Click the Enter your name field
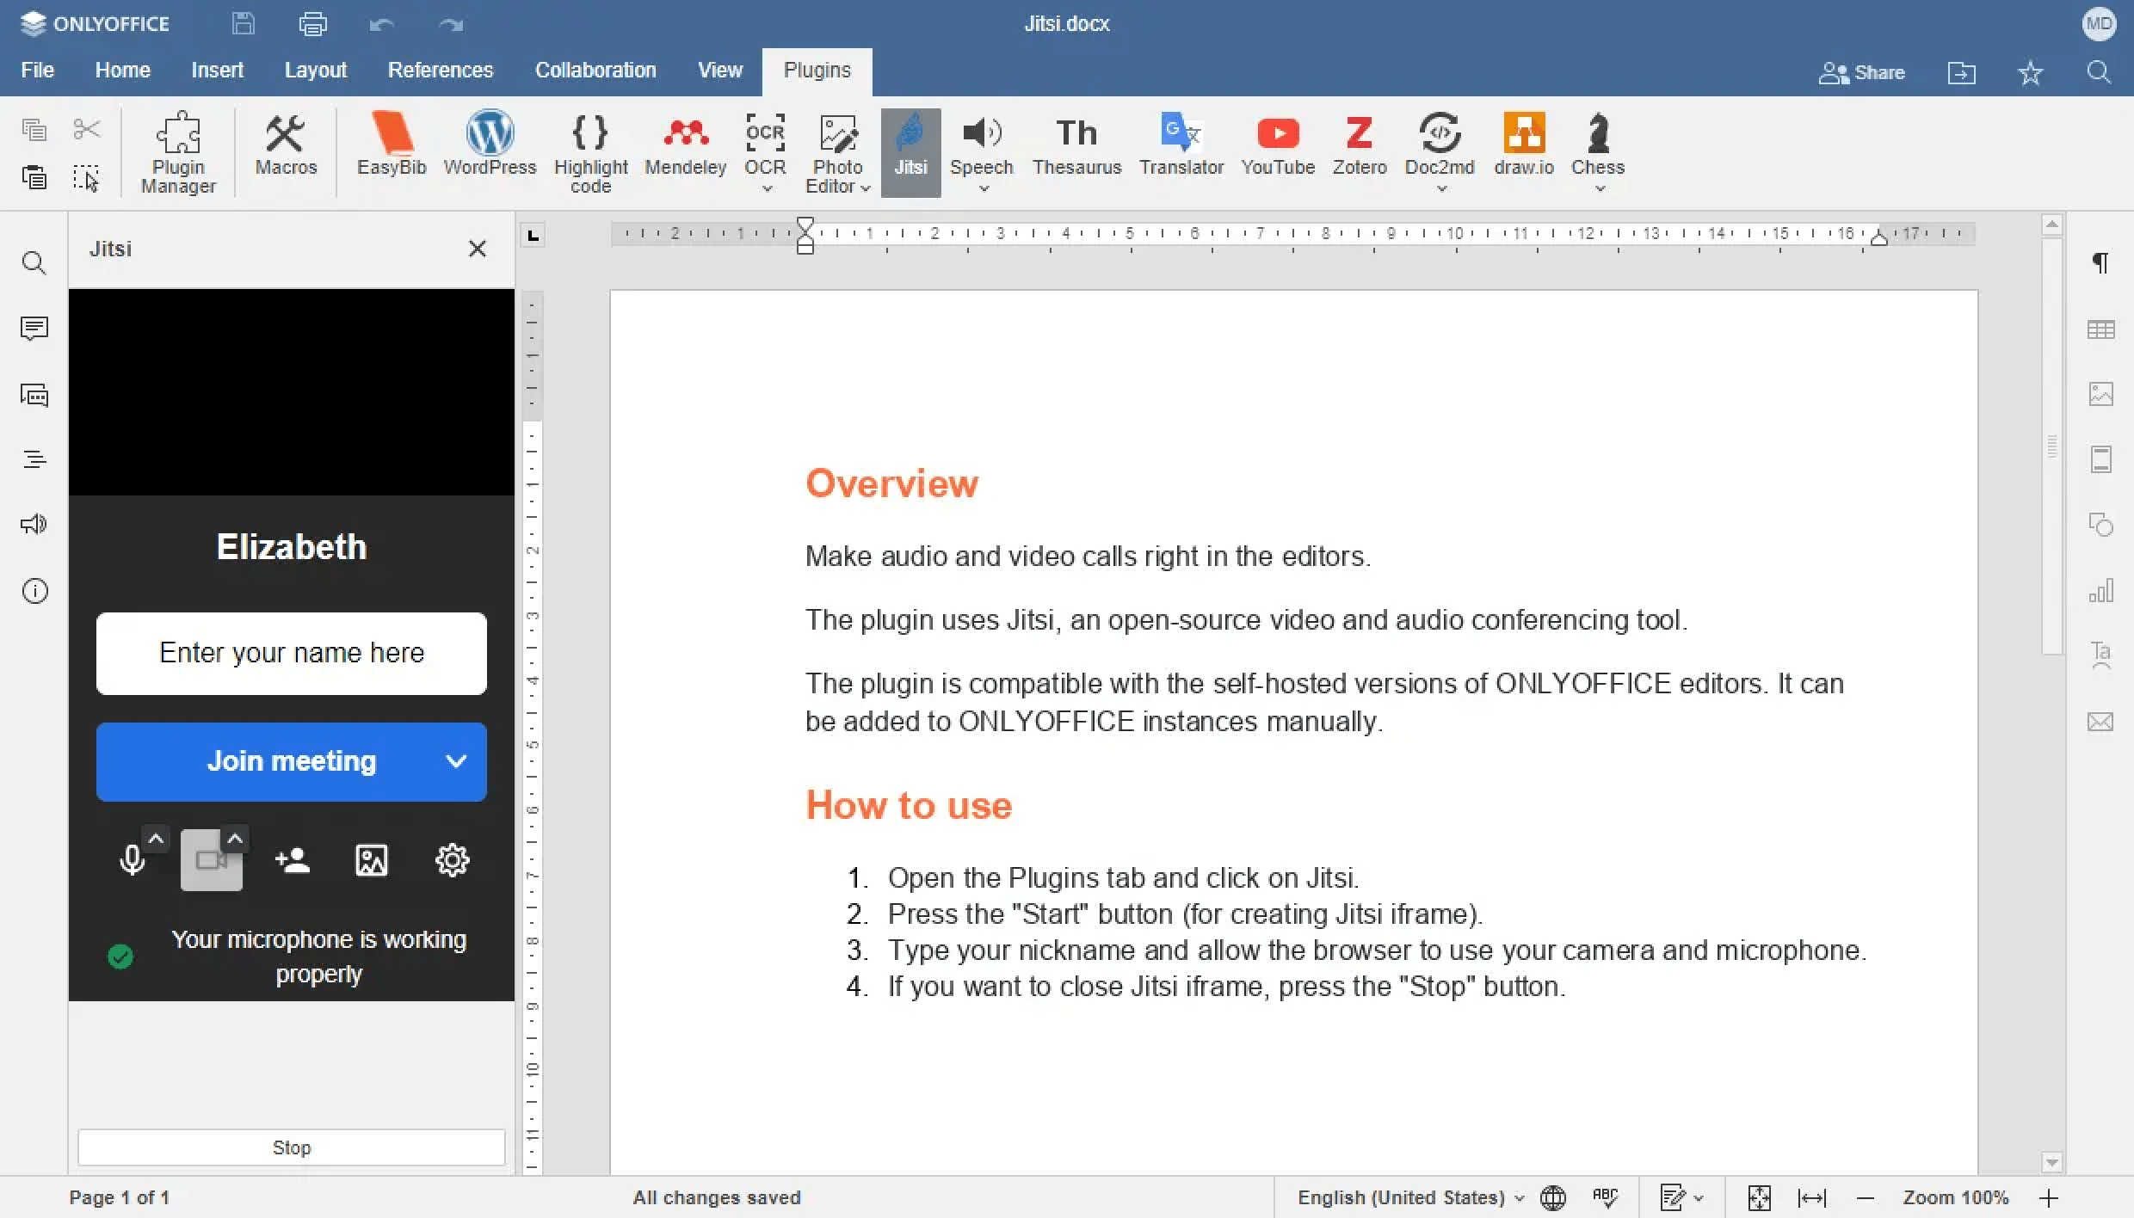Viewport: 2134px width, 1218px height. click(x=291, y=653)
